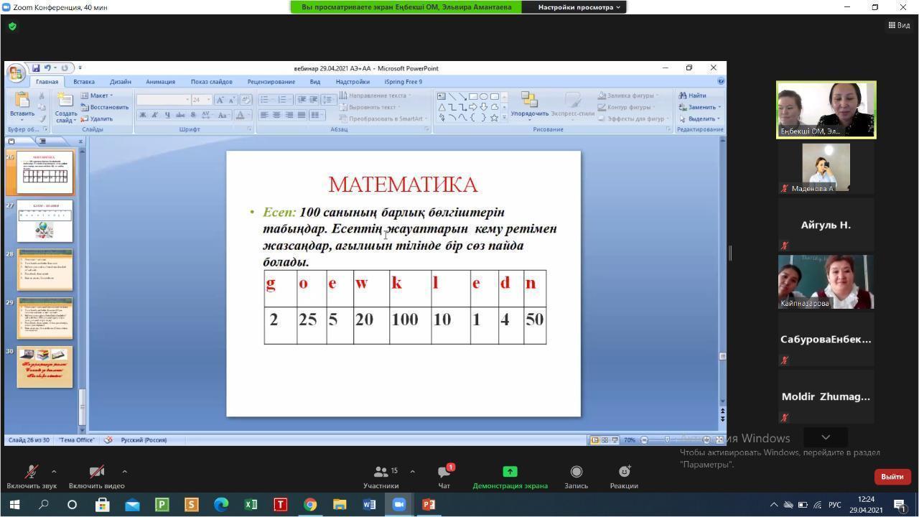Click the Найти button in ribbon

coord(693,96)
